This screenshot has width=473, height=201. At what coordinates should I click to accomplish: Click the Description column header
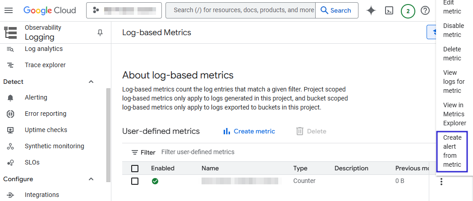(x=351, y=169)
